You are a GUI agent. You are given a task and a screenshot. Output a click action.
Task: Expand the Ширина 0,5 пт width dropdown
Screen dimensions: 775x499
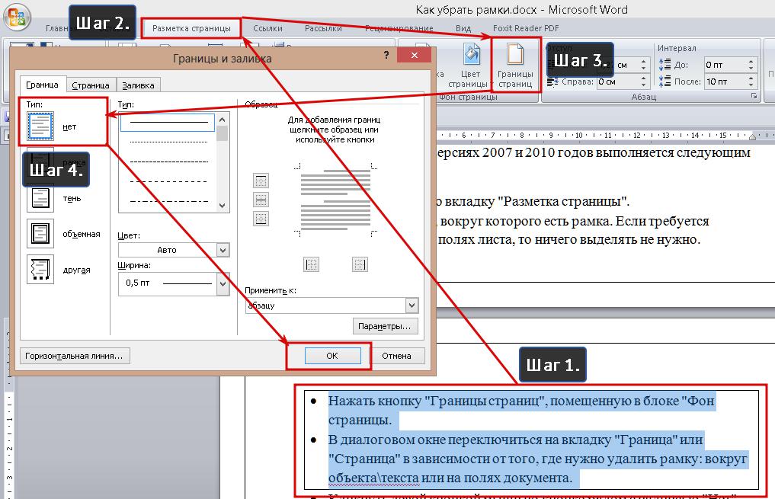[x=223, y=283]
